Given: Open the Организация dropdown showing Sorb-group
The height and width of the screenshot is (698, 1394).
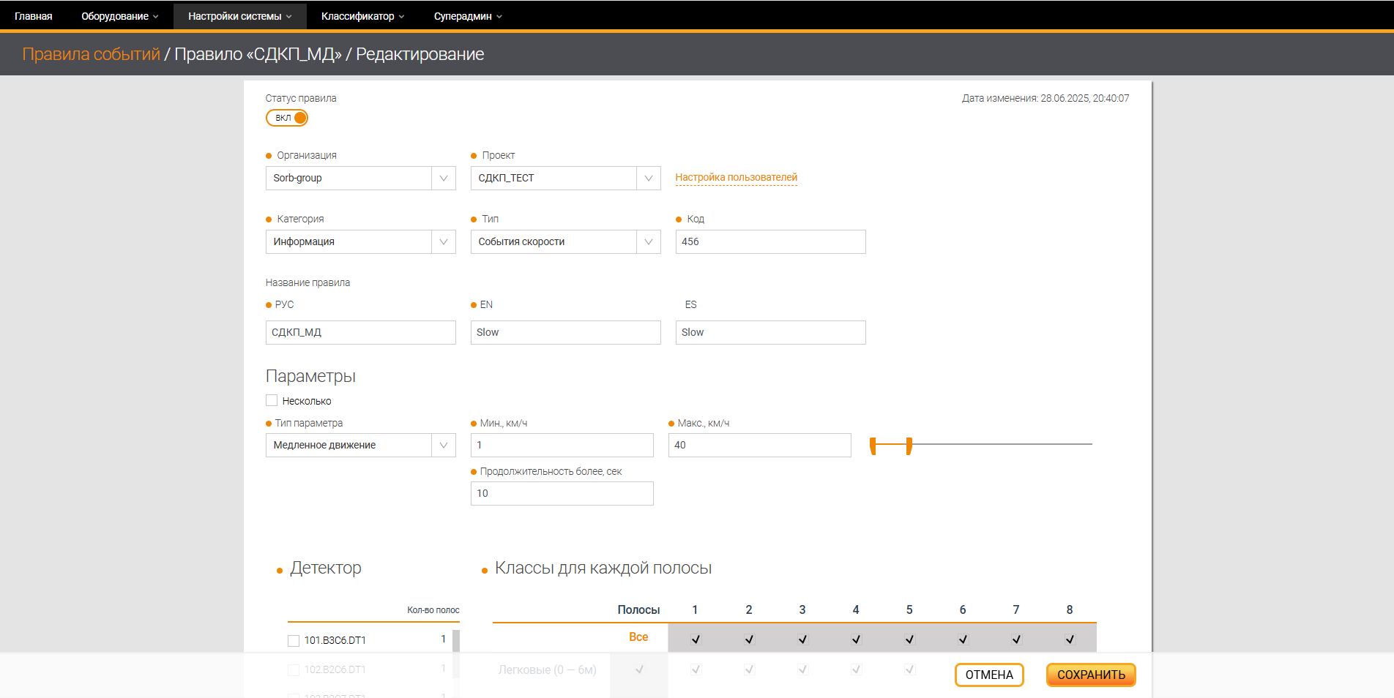Looking at the screenshot, I should point(444,178).
